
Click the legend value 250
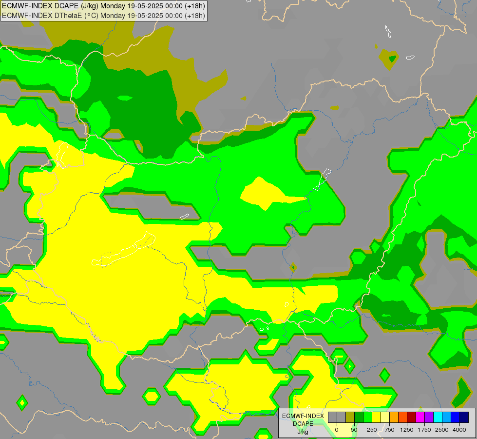click(x=372, y=430)
